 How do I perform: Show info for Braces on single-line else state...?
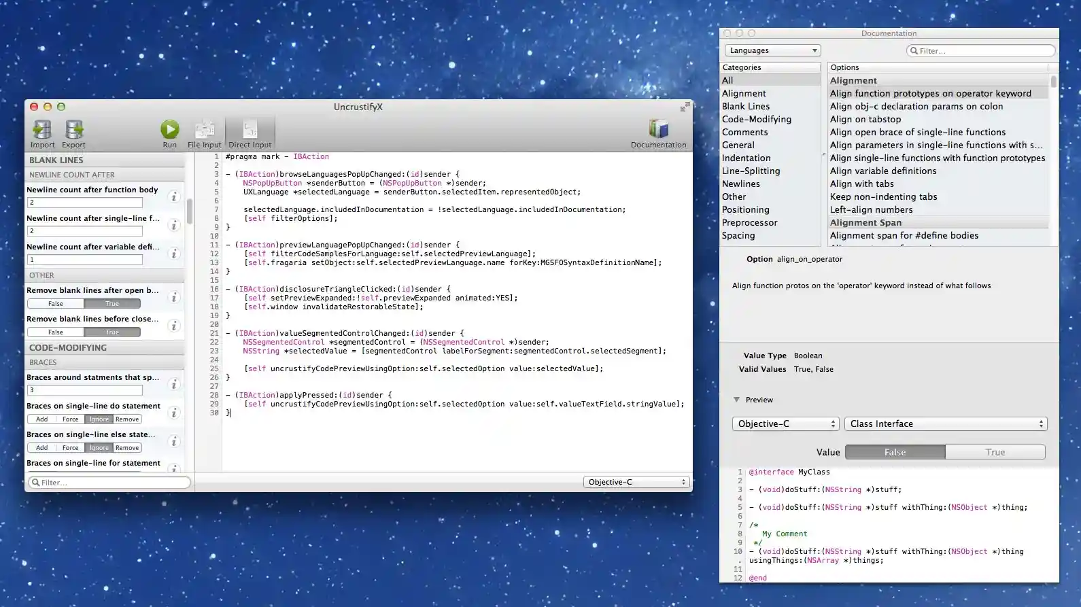174,441
